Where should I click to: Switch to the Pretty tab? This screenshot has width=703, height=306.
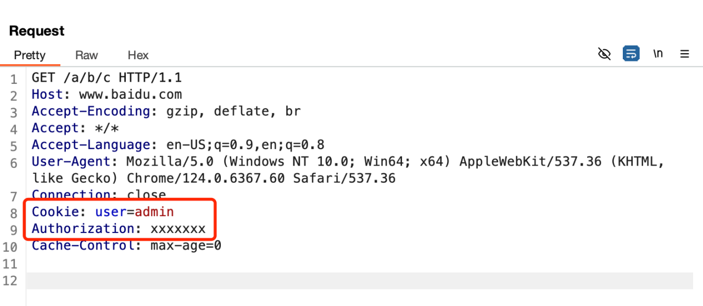point(30,55)
